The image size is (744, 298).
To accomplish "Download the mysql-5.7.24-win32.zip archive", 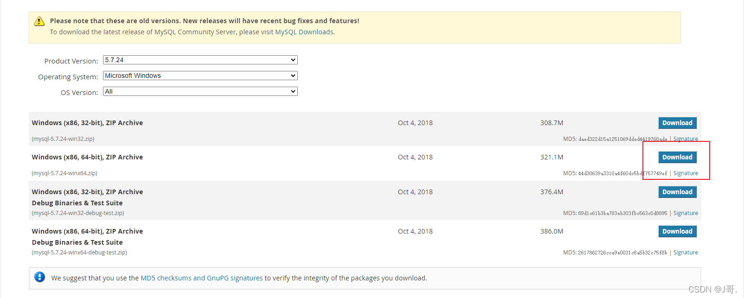I will click(677, 123).
